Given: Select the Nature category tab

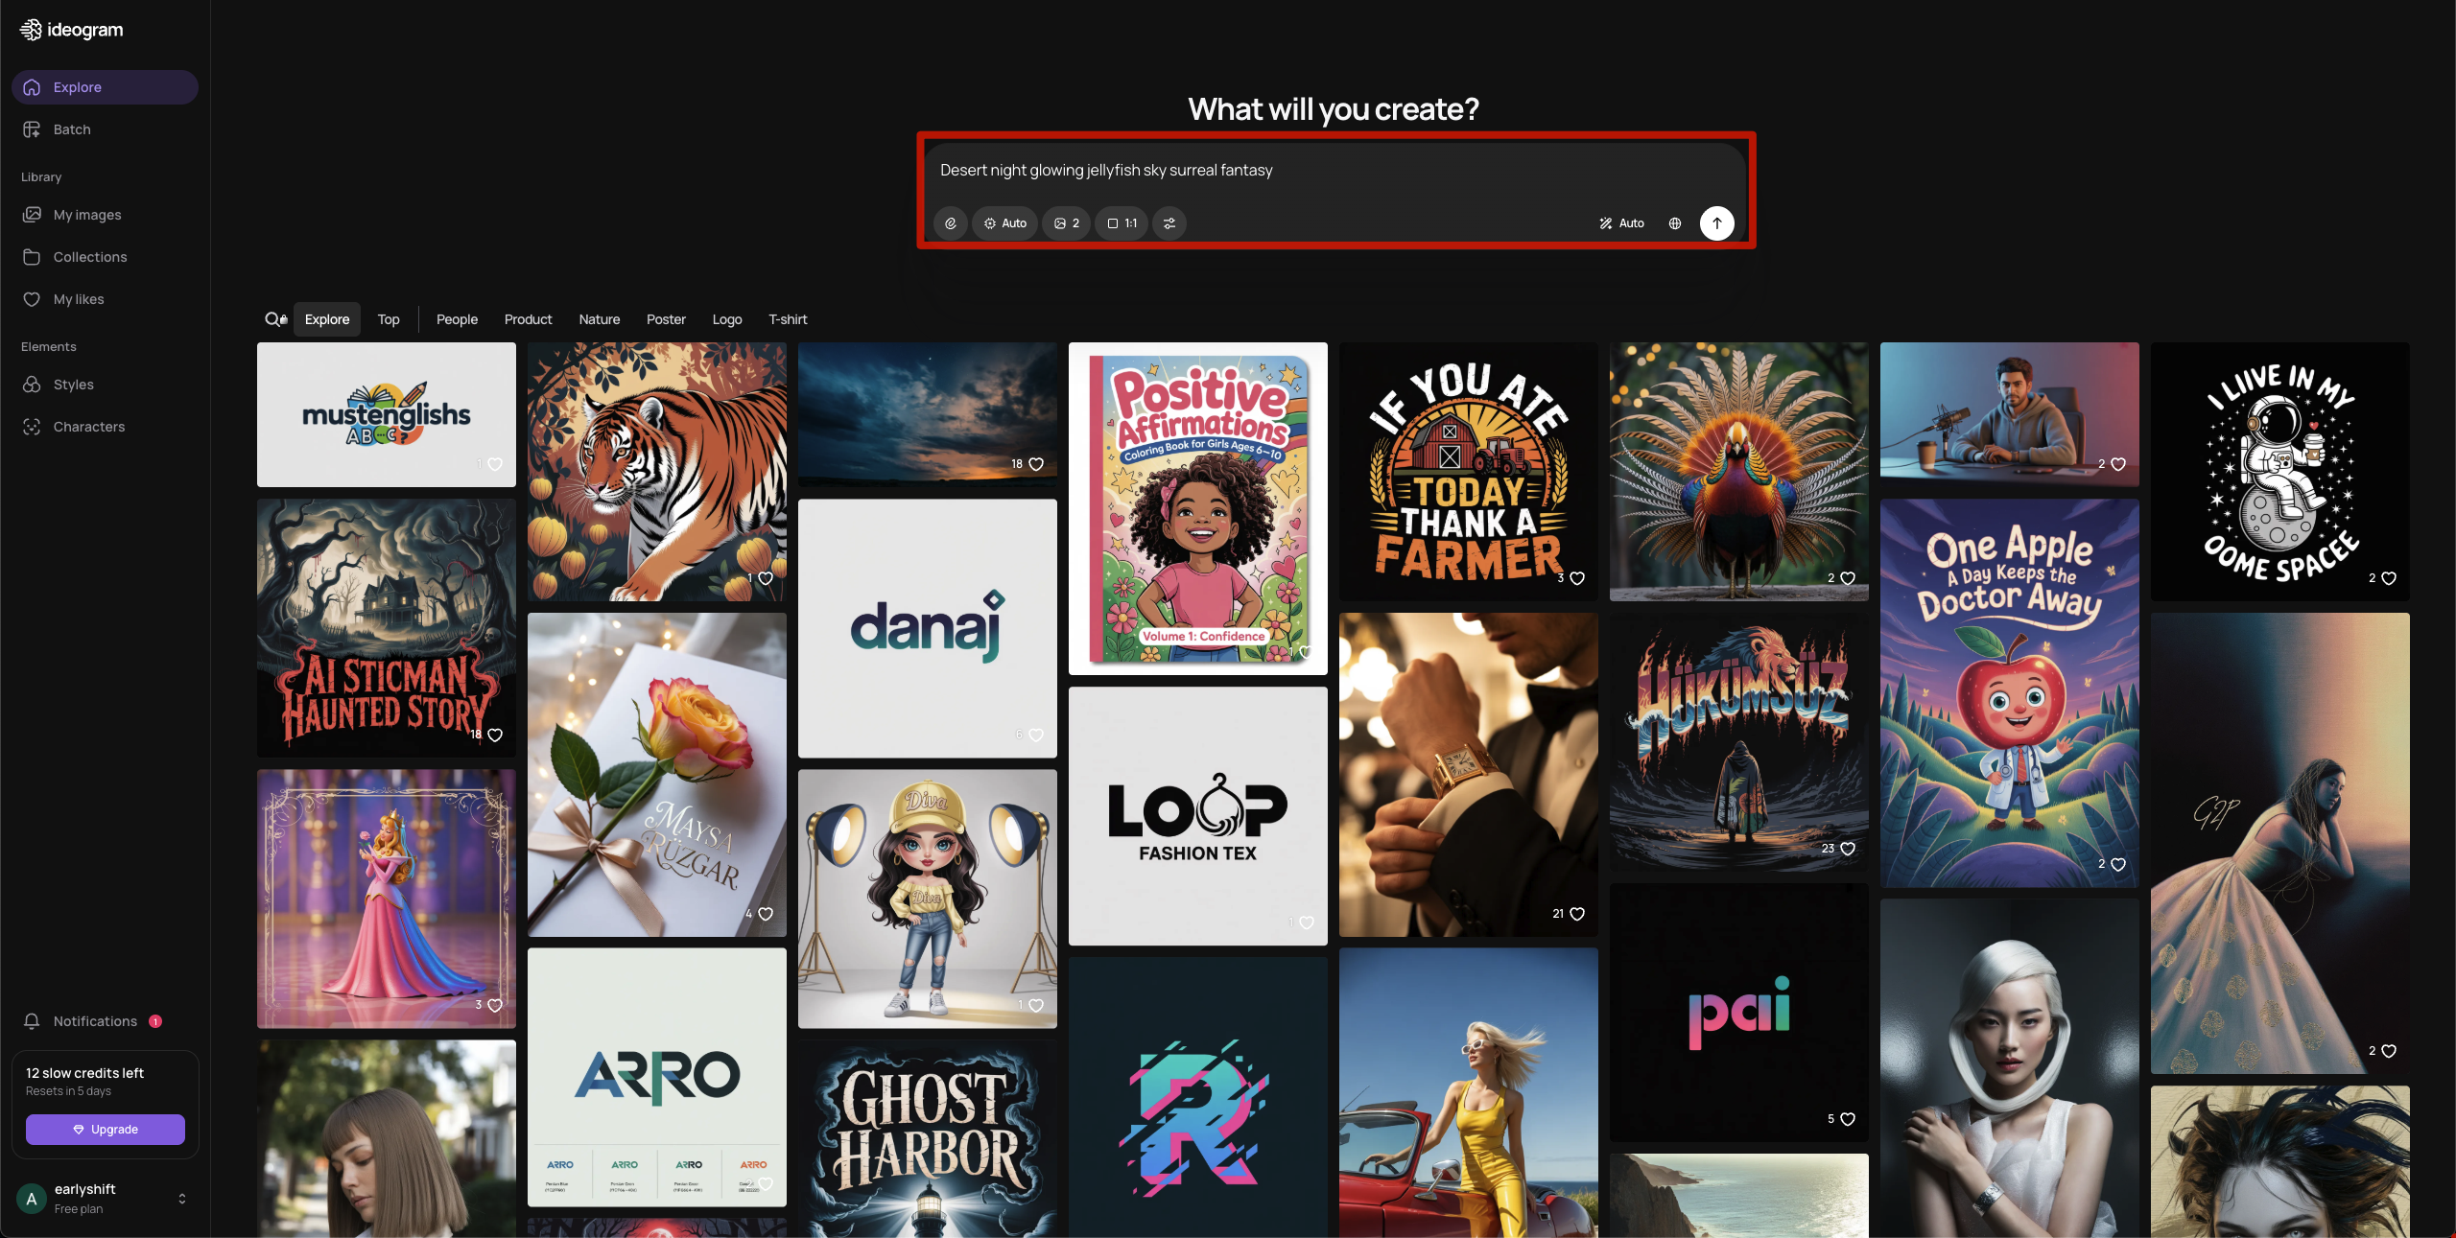Looking at the screenshot, I should [x=599, y=319].
